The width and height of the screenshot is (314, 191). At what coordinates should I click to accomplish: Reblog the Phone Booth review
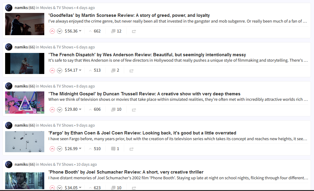134,188
